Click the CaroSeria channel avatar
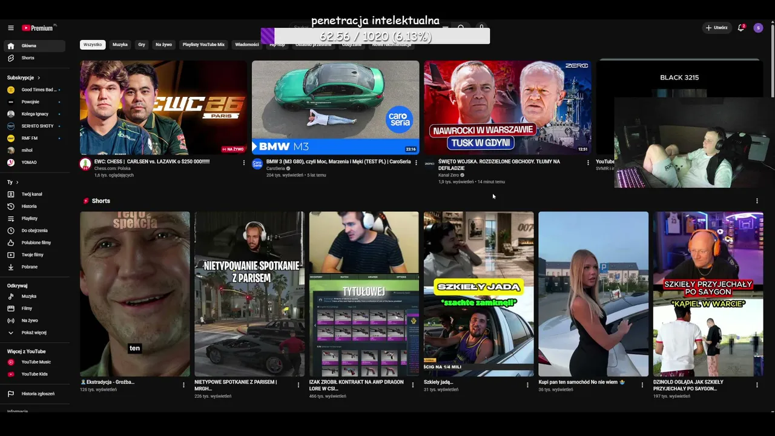The width and height of the screenshot is (775, 436). [257, 164]
